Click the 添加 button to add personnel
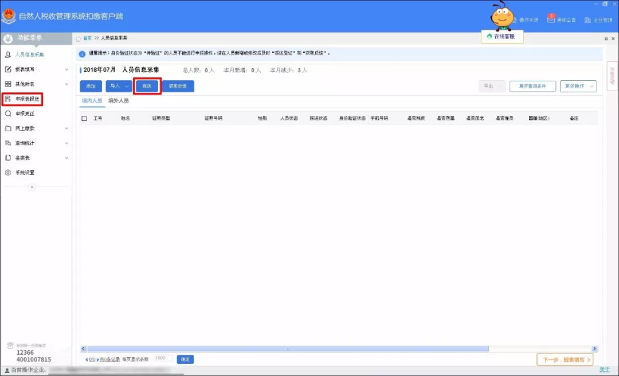 coord(91,86)
